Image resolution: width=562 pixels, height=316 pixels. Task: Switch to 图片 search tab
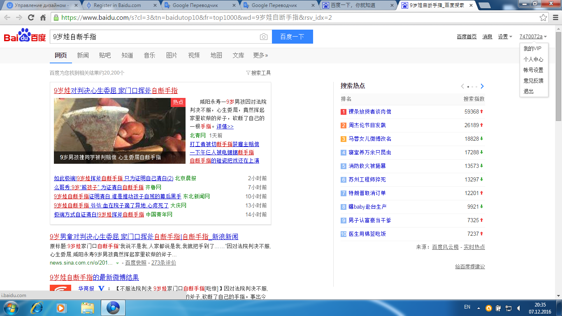(x=172, y=55)
